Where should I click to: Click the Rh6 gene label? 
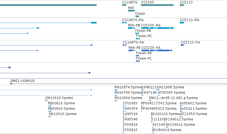[x=131, y=8]
